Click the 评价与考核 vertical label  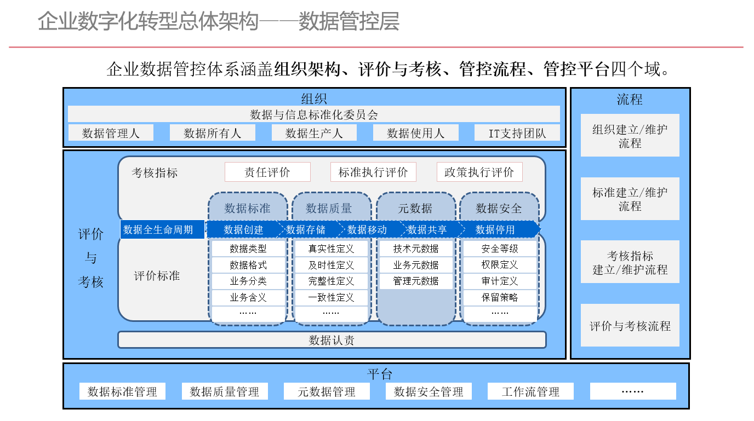coord(90,258)
